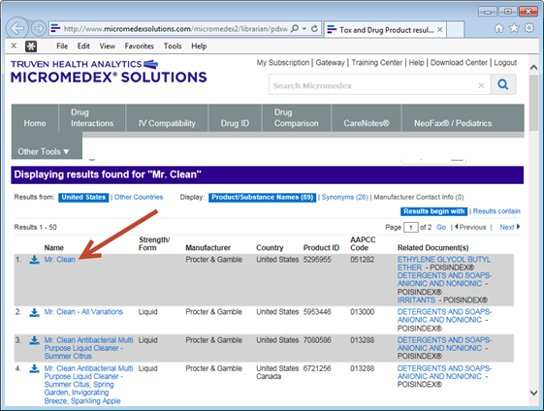The height and width of the screenshot is (411, 544).
Task: Open the Edit menu
Action: tap(83, 47)
